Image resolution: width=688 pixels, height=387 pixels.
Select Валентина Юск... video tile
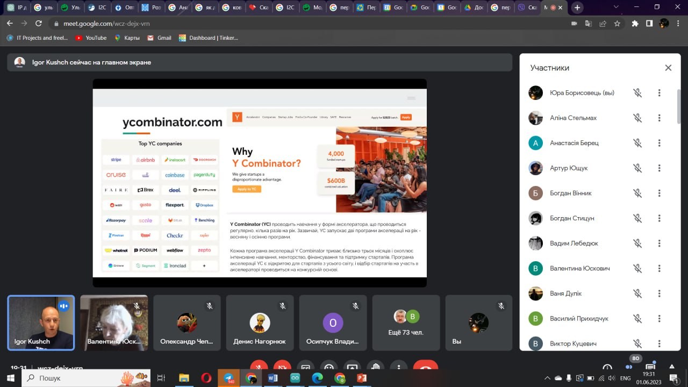click(x=114, y=322)
